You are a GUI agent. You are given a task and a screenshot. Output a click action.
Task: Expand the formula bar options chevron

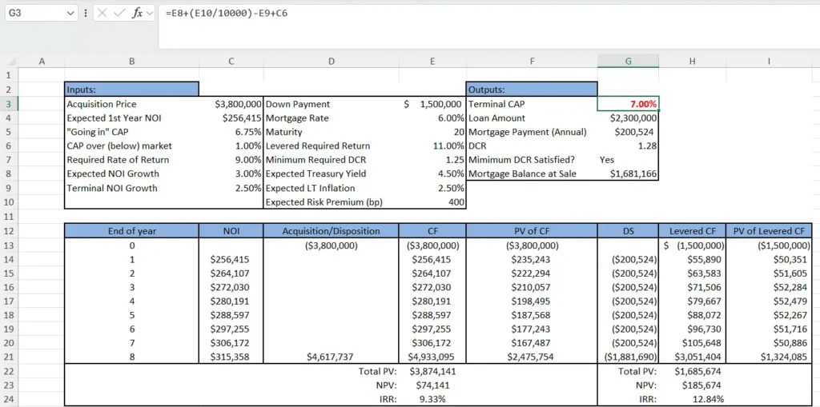(151, 14)
